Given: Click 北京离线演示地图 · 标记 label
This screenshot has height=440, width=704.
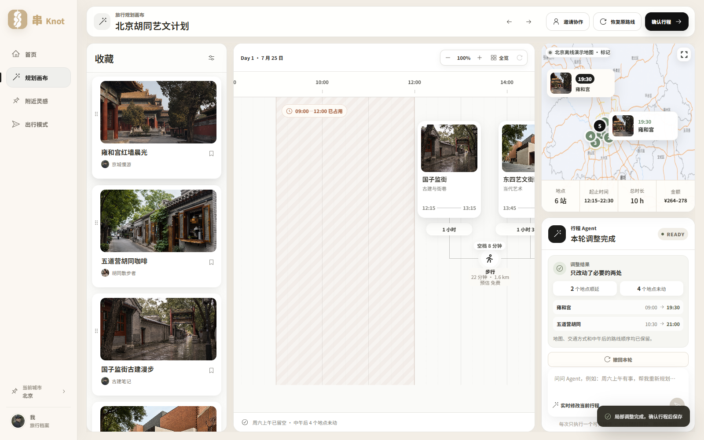Looking at the screenshot, I should click(x=579, y=52).
